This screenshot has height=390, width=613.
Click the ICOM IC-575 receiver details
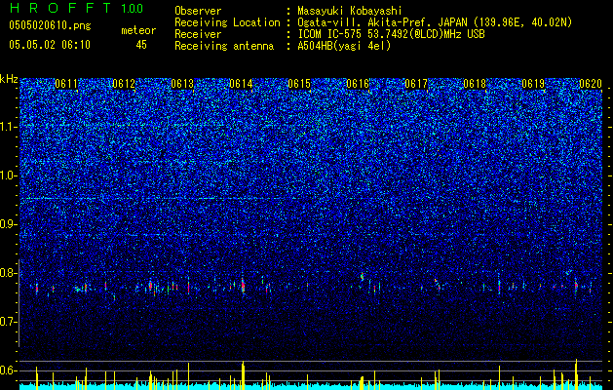391,34
